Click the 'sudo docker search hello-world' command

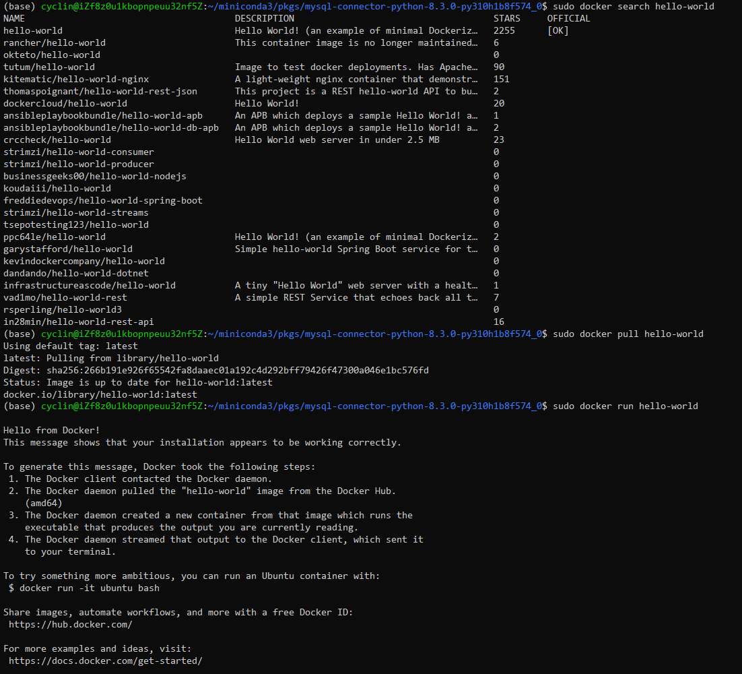coord(634,6)
